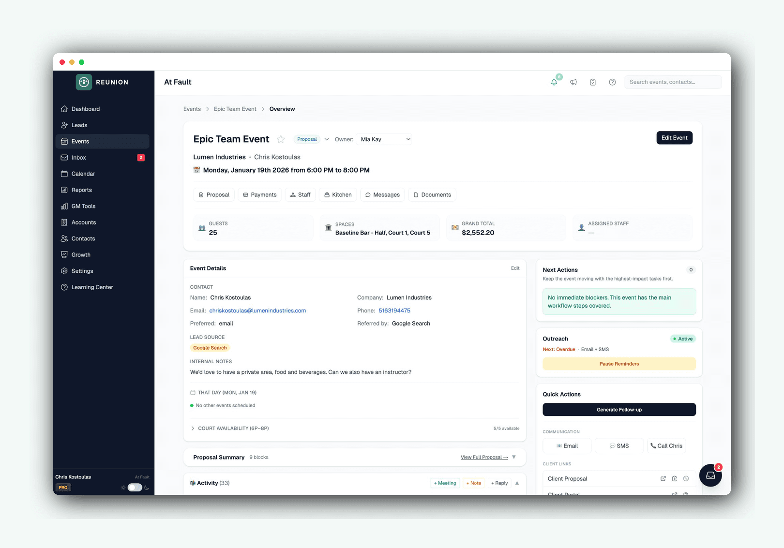Click the Reunion logo icon

click(84, 82)
